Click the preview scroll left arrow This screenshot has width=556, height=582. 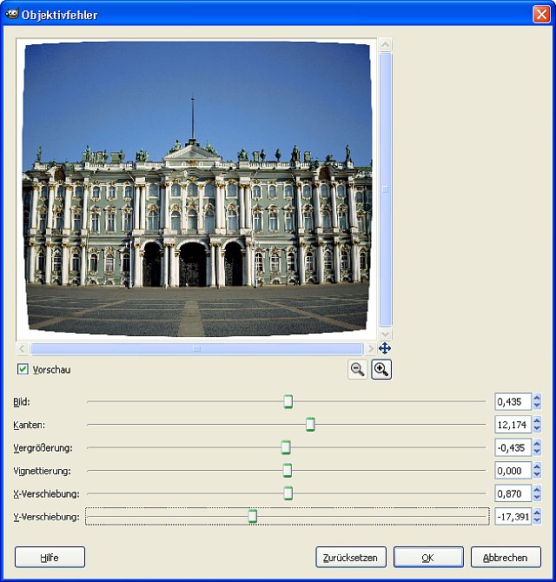coord(22,348)
